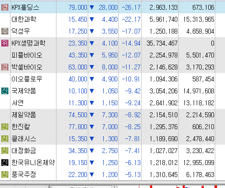Click volume value 1,218,012
The width and height of the screenshot is (225, 188).
point(164,163)
